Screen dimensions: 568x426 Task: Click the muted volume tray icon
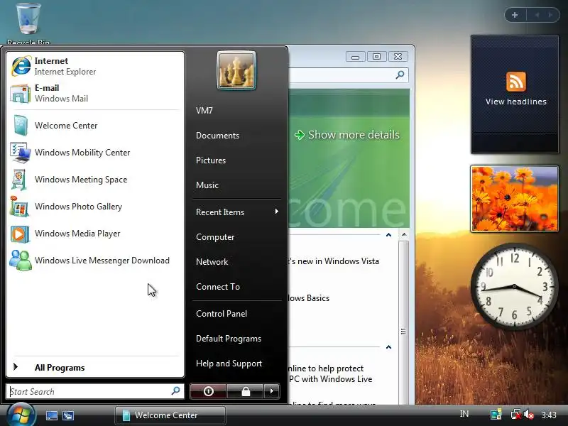click(x=529, y=415)
